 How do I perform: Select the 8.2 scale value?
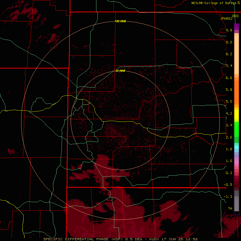(229, 54)
